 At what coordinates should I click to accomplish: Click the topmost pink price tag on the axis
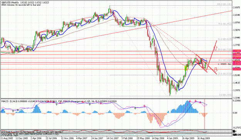pos(236,51)
